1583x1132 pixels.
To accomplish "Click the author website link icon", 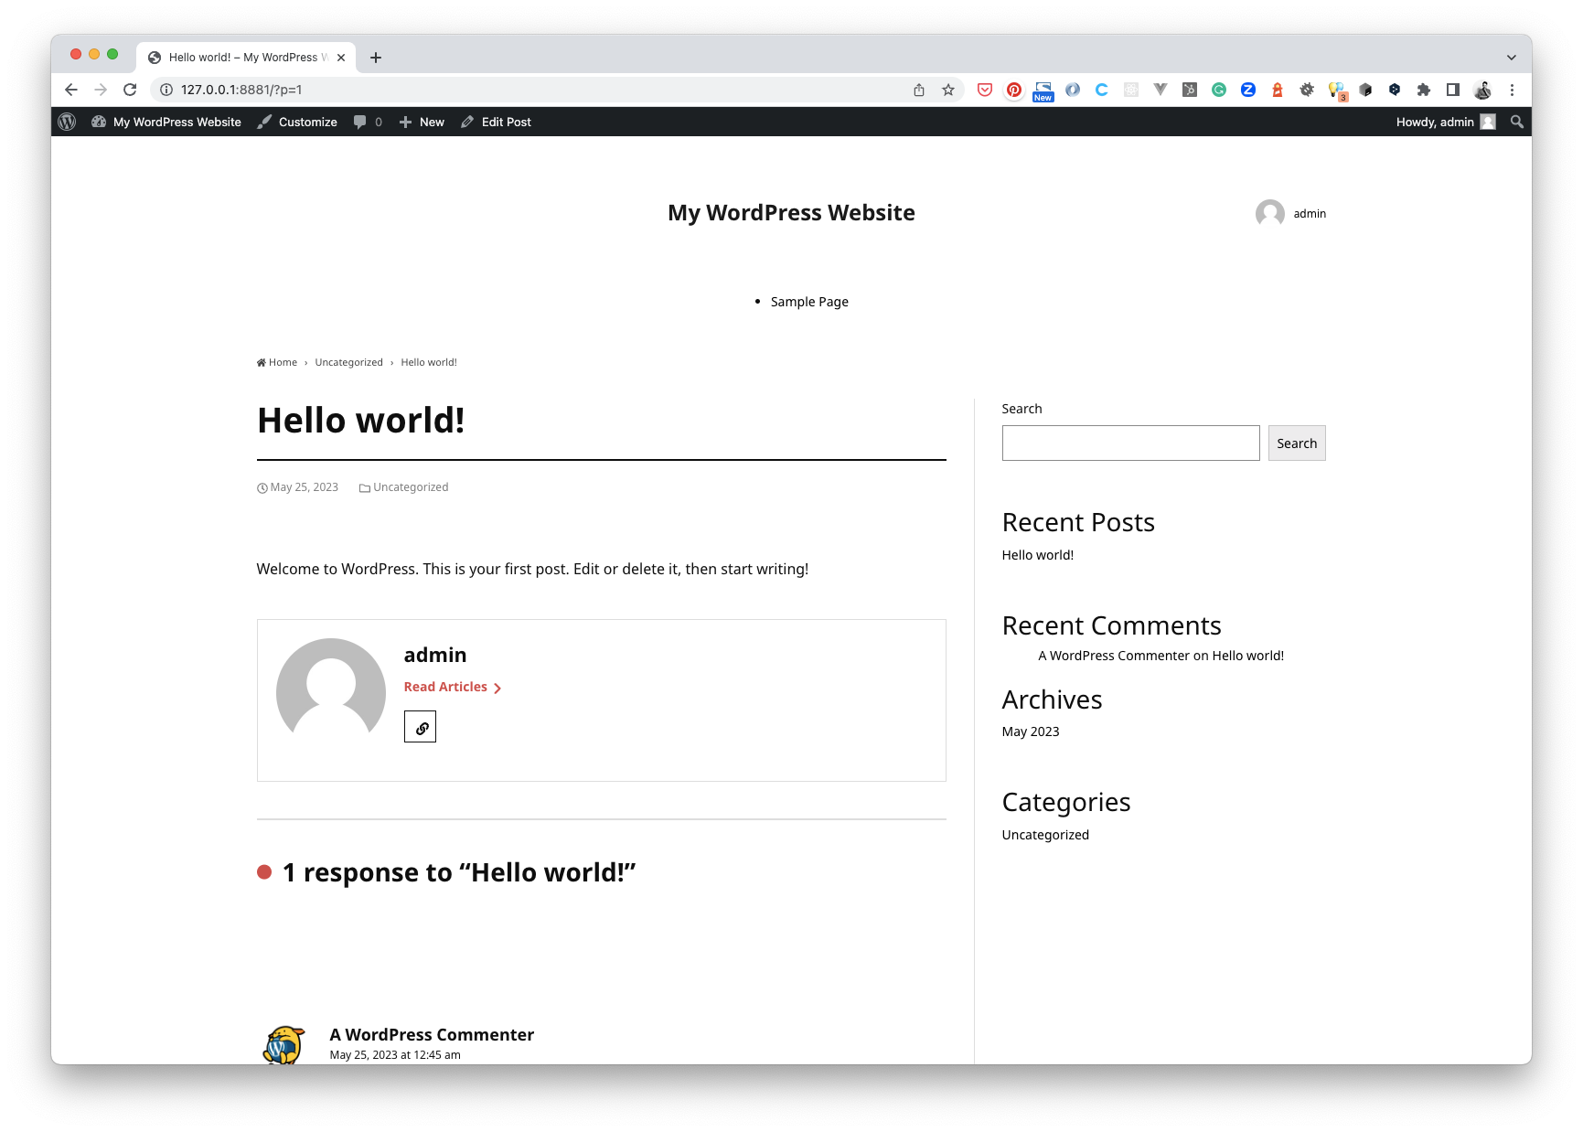I will click(421, 728).
